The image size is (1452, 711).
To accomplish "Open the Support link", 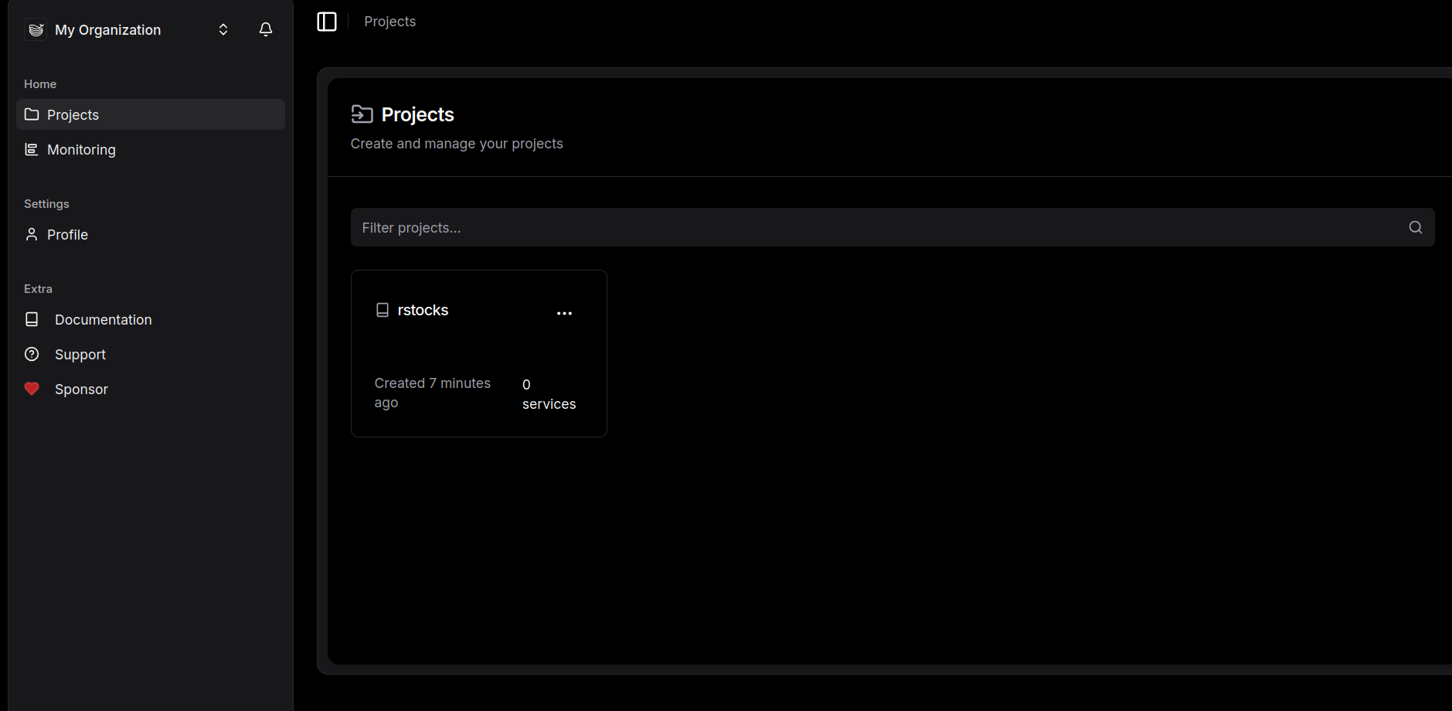I will coord(80,354).
